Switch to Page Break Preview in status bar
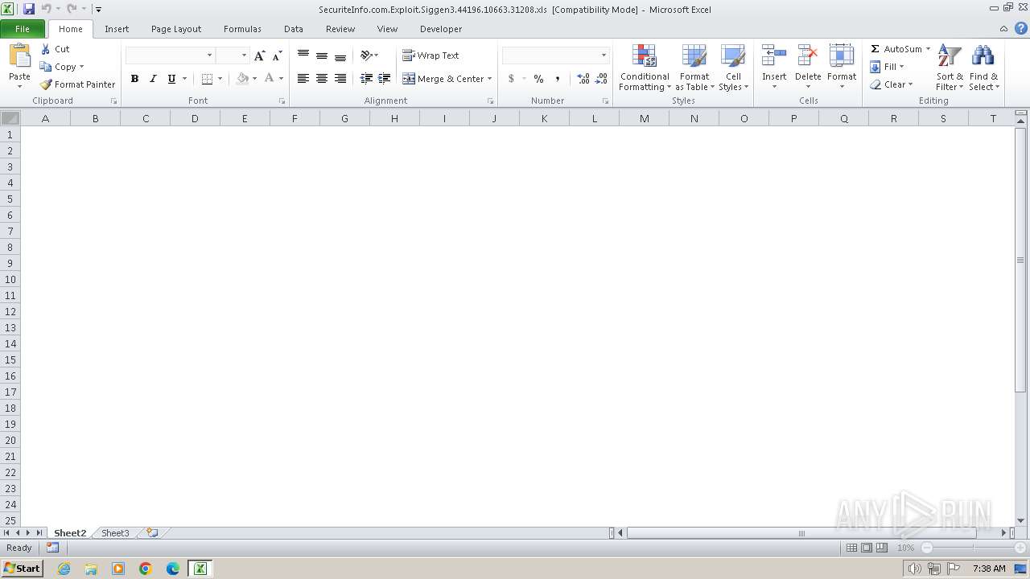Image resolution: width=1030 pixels, height=579 pixels. coord(882,548)
